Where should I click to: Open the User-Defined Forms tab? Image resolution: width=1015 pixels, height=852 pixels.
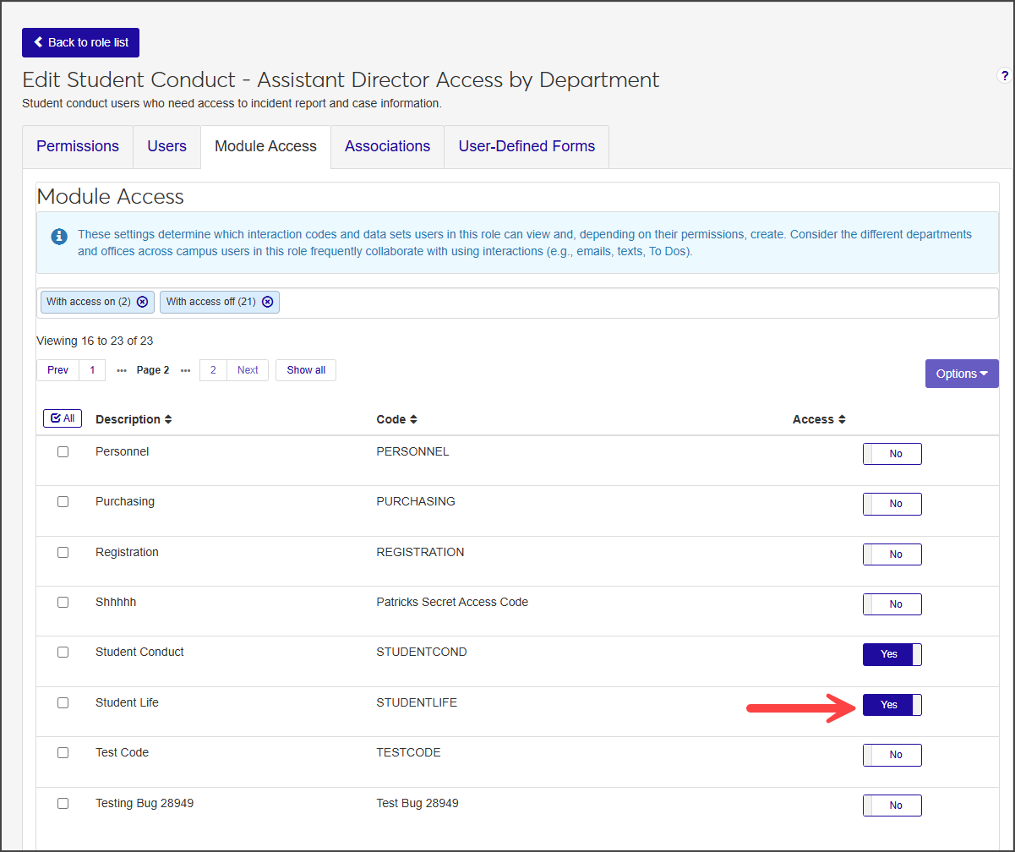click(x=527, y=146)
